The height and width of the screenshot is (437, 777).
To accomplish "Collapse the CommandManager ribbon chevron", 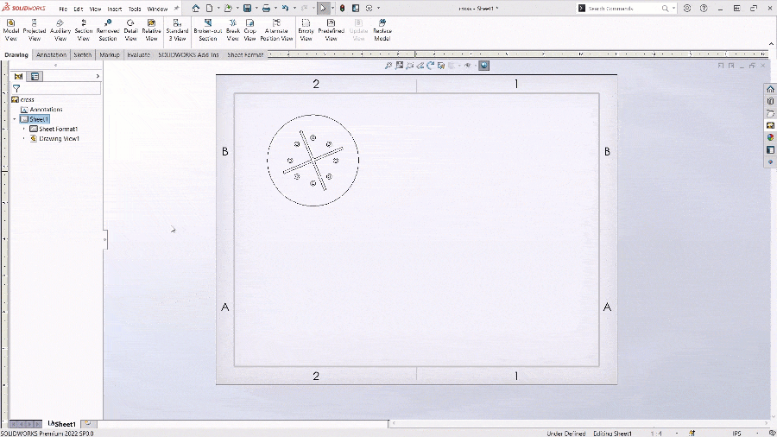I will [771, 44].
